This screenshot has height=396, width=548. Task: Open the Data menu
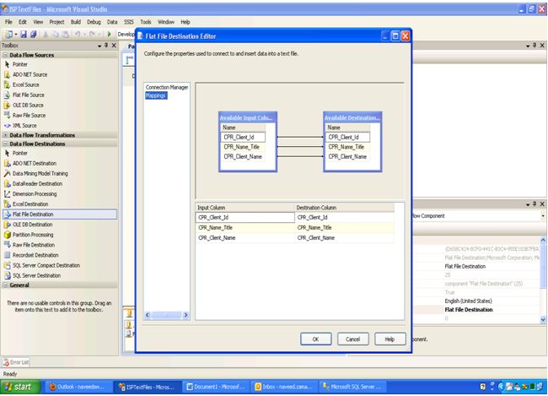pyautogui.click(x=112, y=22)
